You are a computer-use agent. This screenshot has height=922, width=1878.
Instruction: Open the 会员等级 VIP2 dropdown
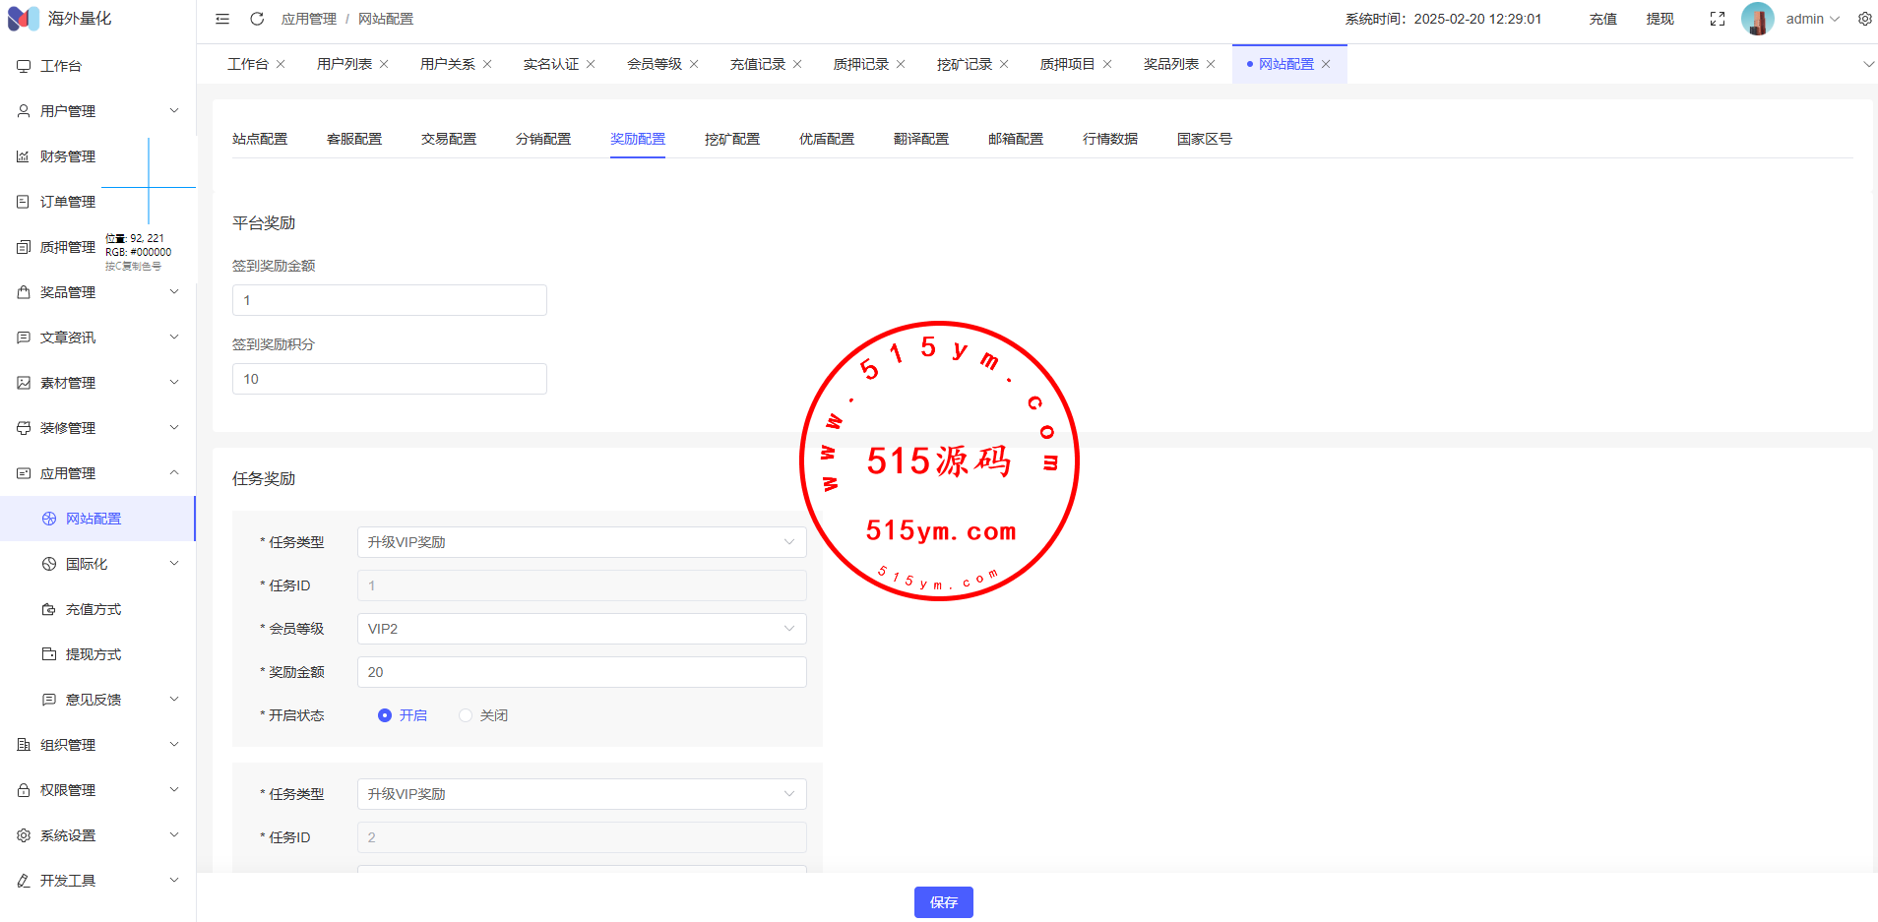(581, 629)
